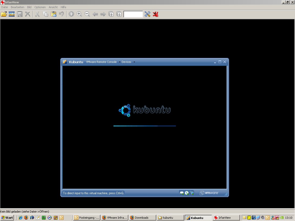
Task: Click the toolbar page number input field
Action: (133, 14)
